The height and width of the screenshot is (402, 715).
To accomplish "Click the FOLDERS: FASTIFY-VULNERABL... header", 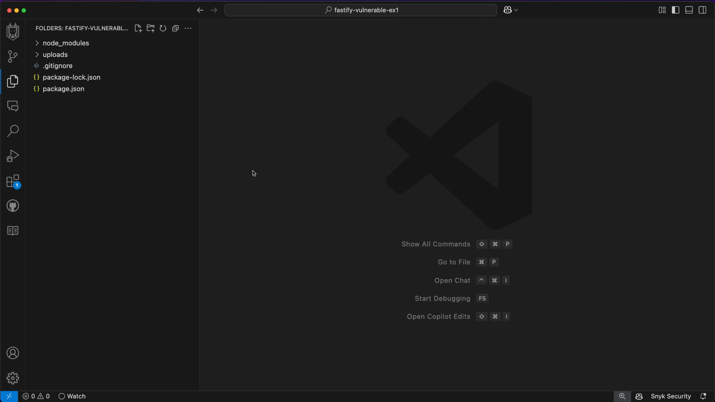I will click(x=82, y=28).
